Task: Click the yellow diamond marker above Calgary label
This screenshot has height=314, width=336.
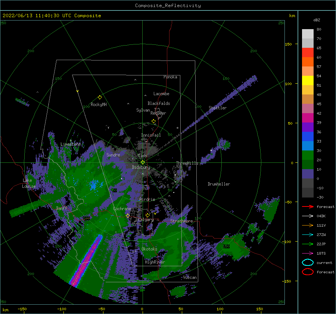Action: 147,215
